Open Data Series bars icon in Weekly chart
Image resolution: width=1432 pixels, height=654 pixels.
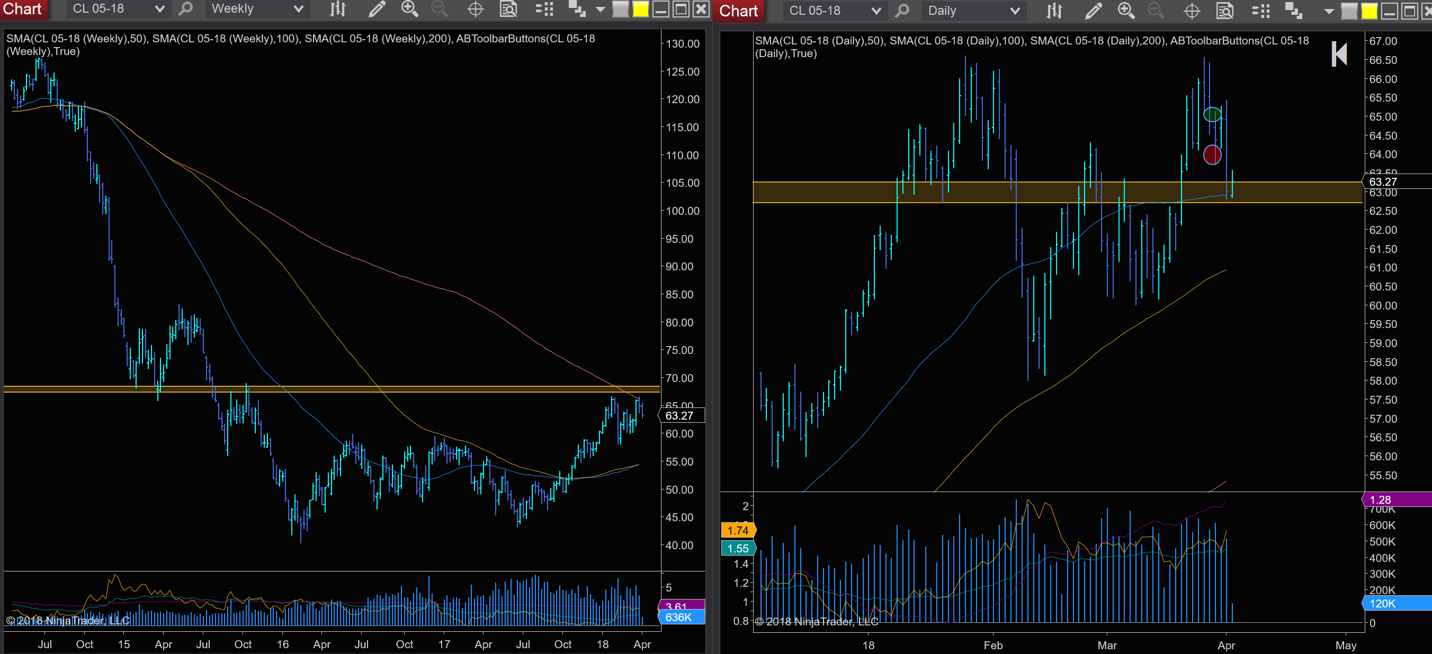click(337, 9)
